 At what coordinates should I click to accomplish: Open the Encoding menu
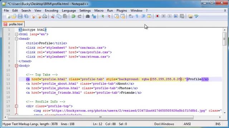52,11
